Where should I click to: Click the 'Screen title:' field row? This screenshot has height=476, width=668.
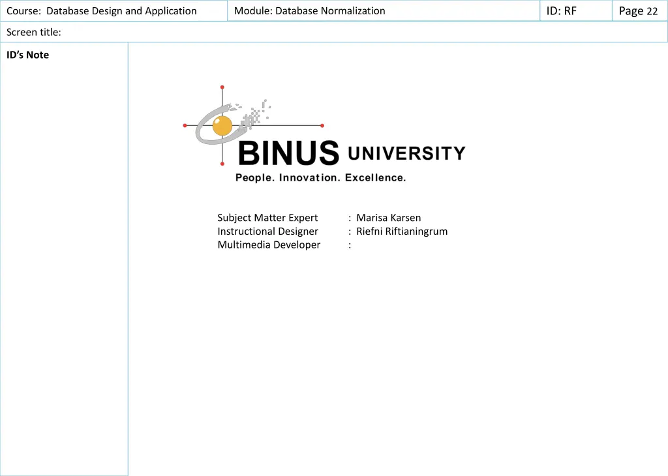click(334, 32)
